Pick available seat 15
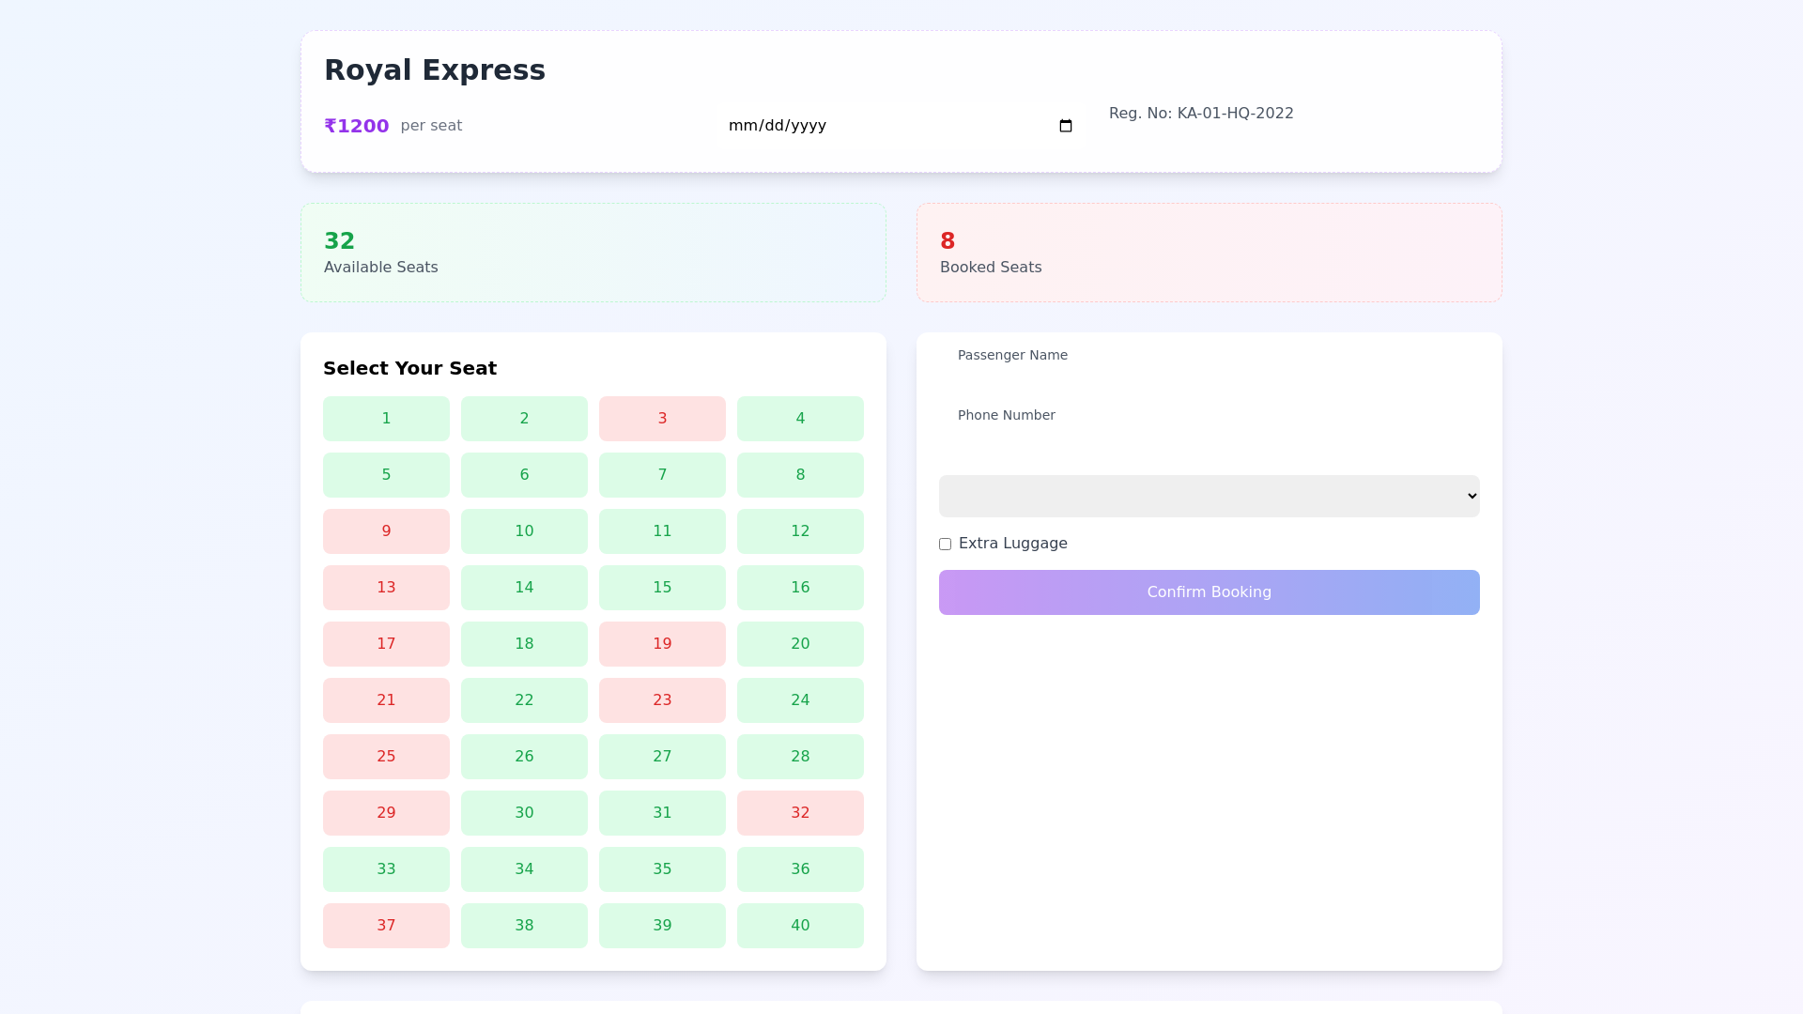This screenshot has height=1014, width=1803. point(662,587)
